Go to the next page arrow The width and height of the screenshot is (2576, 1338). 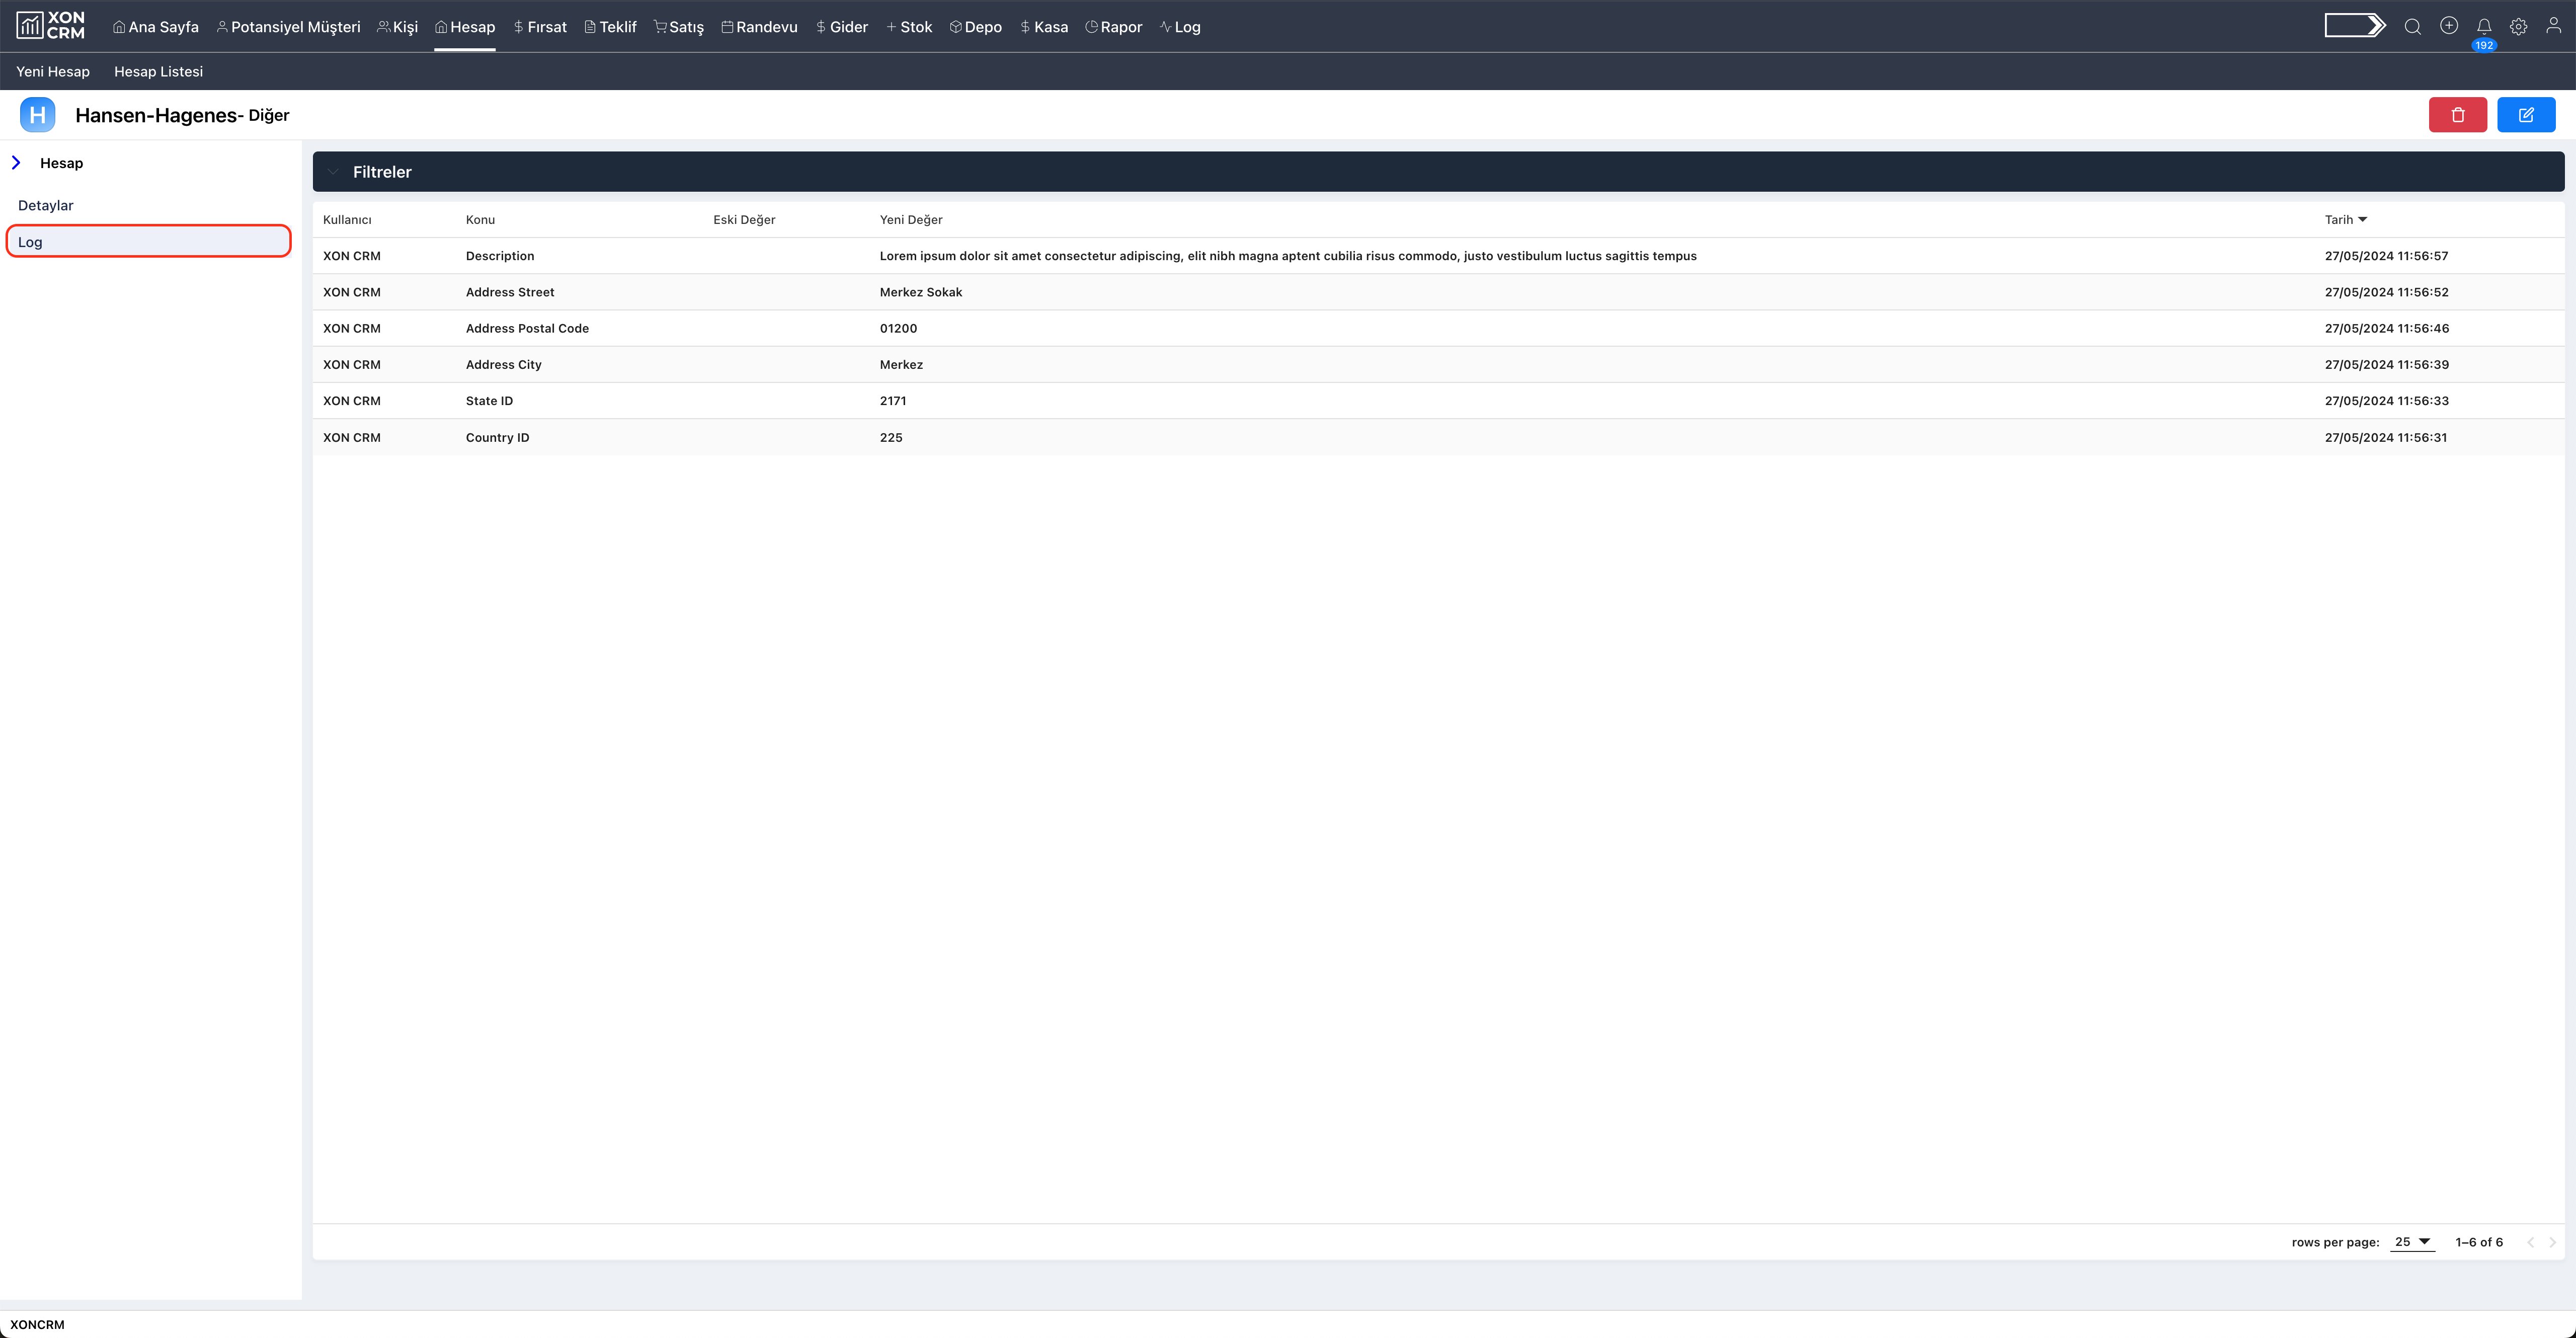tap(2553, 1242)
